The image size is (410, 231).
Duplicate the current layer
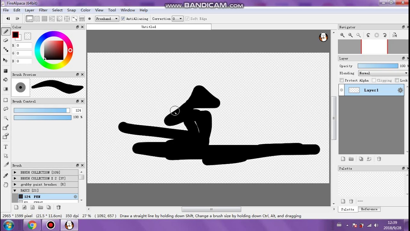pyautogui.click(x=361, y=159)
